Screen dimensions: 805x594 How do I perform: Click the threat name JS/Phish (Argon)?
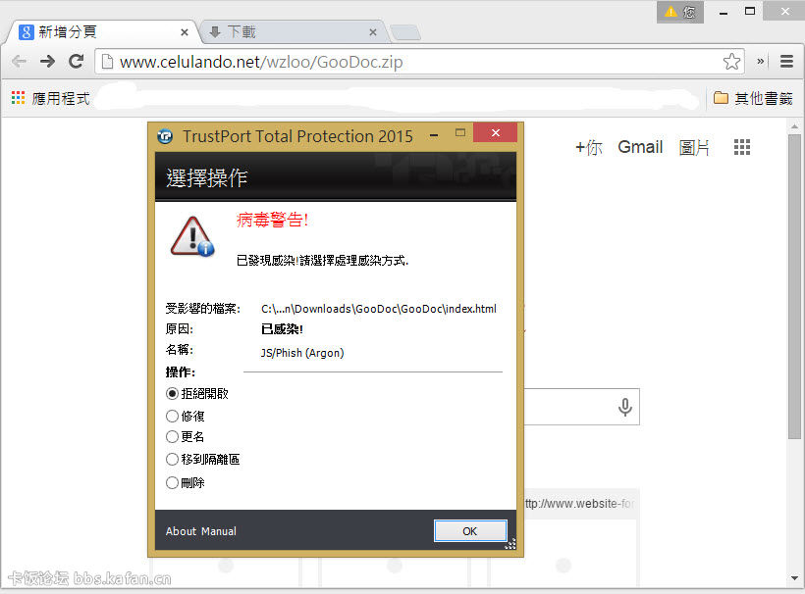pyautogui.click(x=302, y=353)
